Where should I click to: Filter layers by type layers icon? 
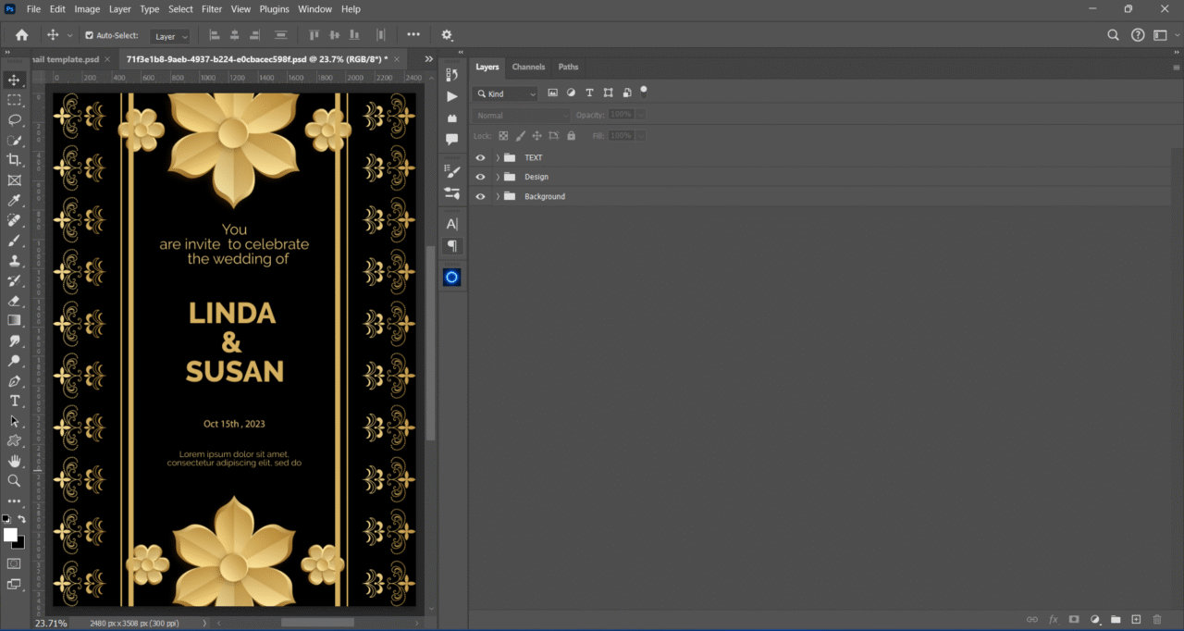pos(589,93)
